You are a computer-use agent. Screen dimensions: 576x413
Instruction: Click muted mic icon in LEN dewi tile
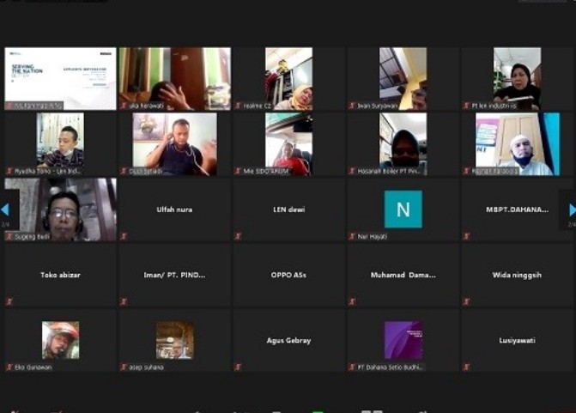[238, 236]
